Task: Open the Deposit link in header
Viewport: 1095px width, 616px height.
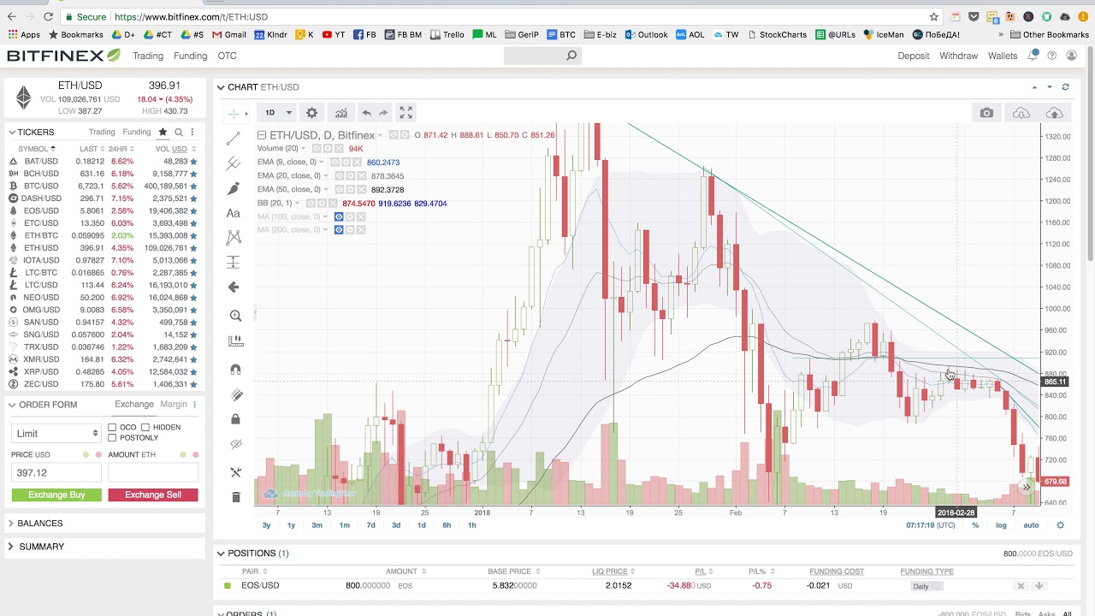Action: (914, 56)
